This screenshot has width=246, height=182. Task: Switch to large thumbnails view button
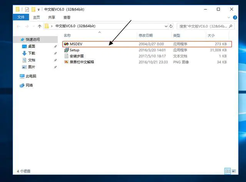(x=234, y=171)
